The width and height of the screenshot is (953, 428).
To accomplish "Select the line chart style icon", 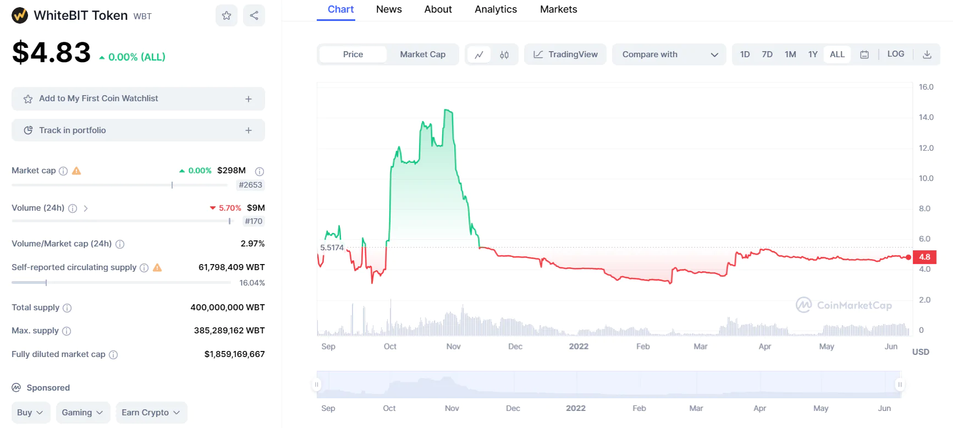I will click(x=479, y=54).
